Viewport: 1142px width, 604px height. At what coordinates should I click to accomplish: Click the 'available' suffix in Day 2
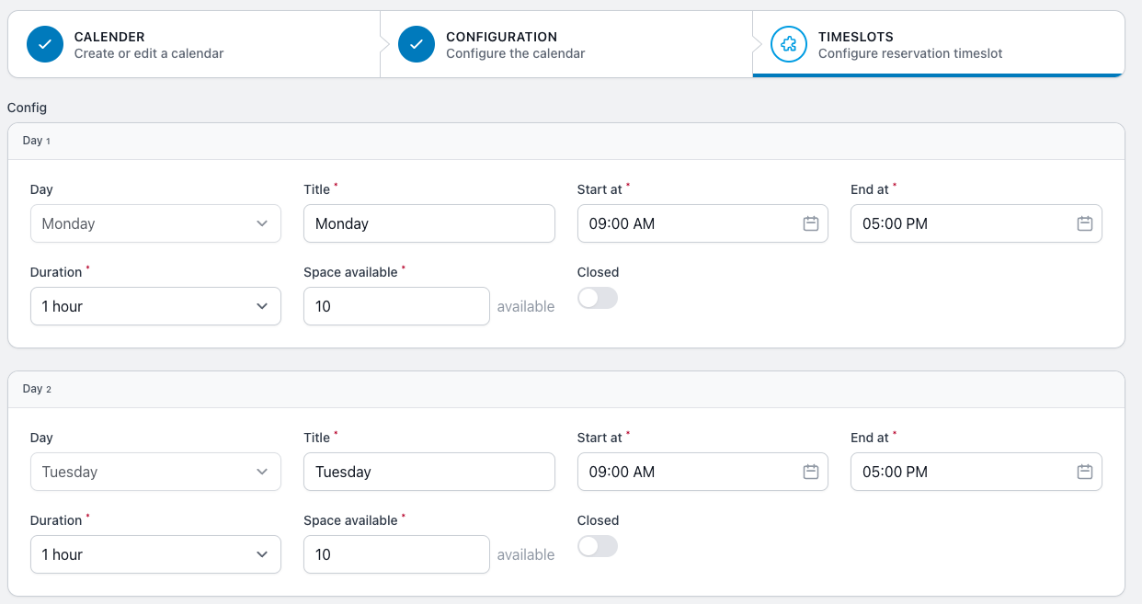526,555
